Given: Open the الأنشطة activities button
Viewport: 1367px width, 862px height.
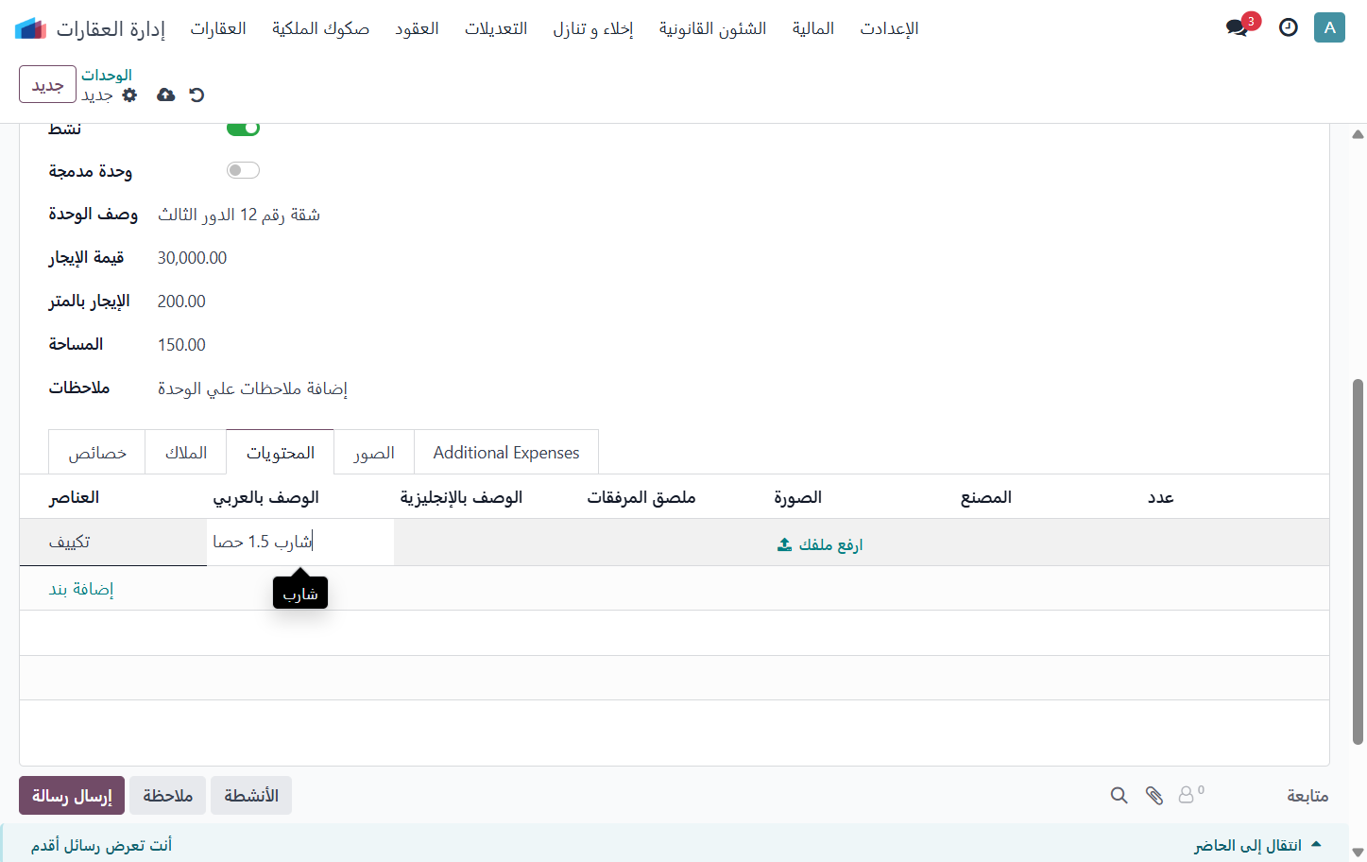Looking at the screenshot, I should (251, 796).
